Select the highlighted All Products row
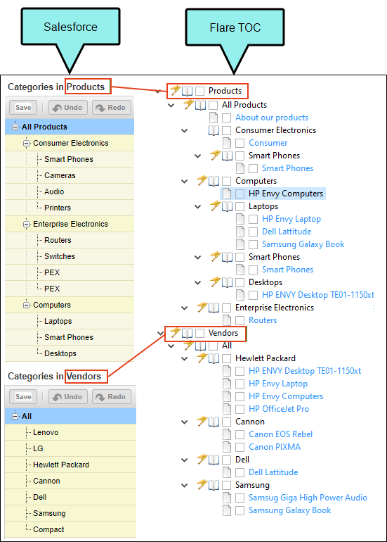 point(70,127)
